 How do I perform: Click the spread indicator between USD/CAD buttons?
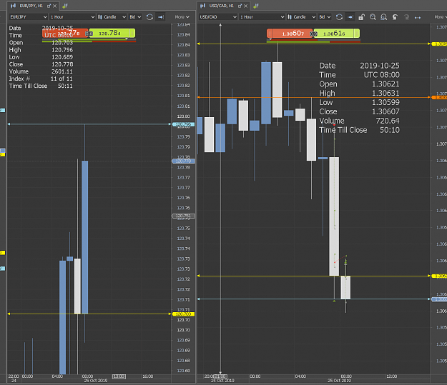point(313,34)
